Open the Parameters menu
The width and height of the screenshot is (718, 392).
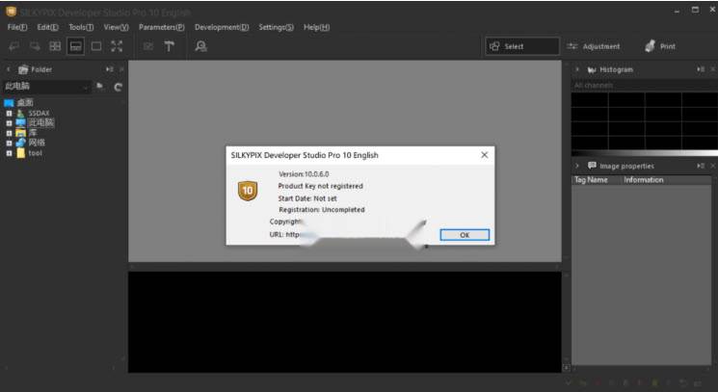click(161, 27)
